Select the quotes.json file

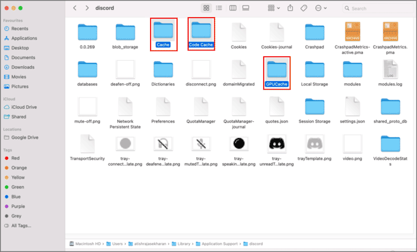click(277, 107)
